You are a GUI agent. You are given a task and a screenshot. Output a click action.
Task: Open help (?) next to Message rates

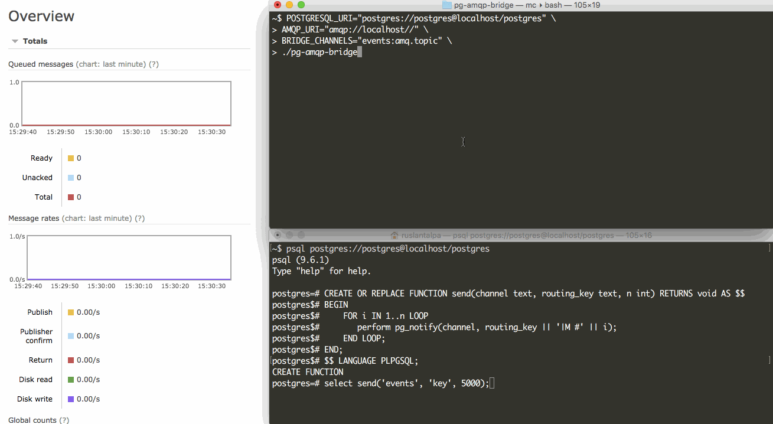click(139, 218)
